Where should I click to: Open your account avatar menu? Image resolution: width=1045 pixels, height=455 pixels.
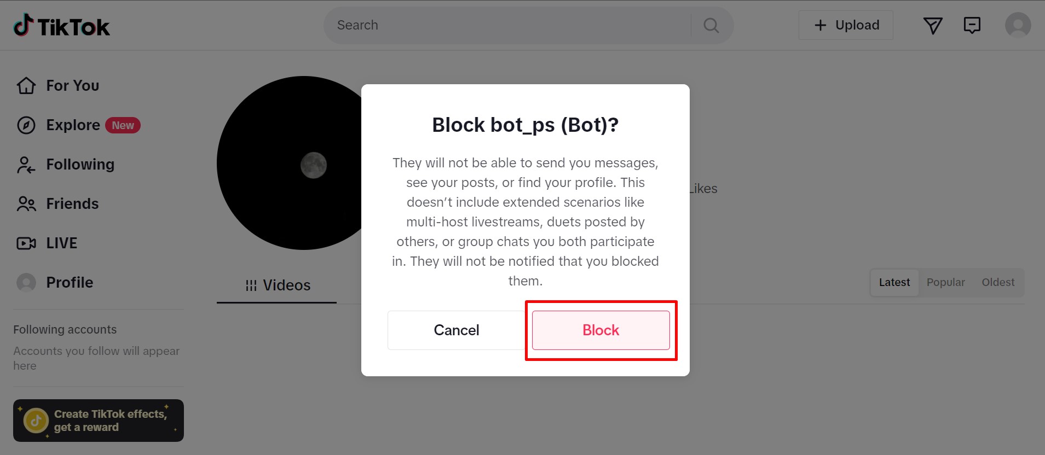click(1018, 25)
